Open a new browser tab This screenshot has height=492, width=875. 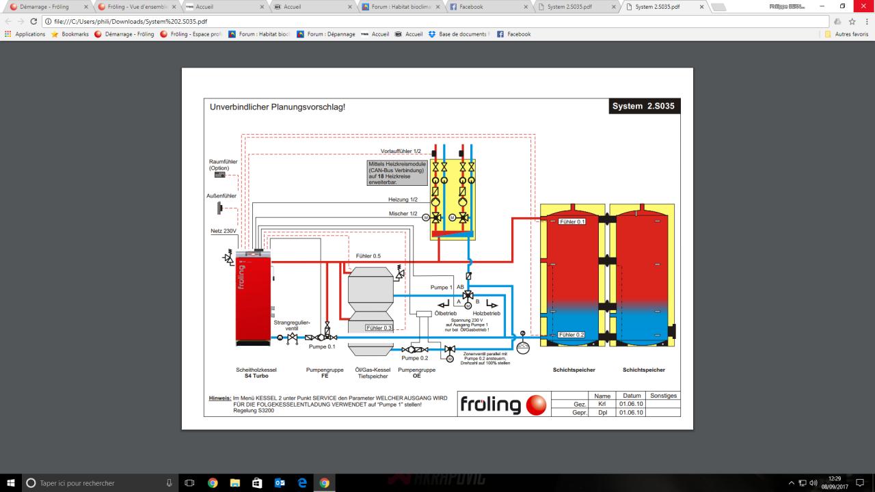point(718,7)
